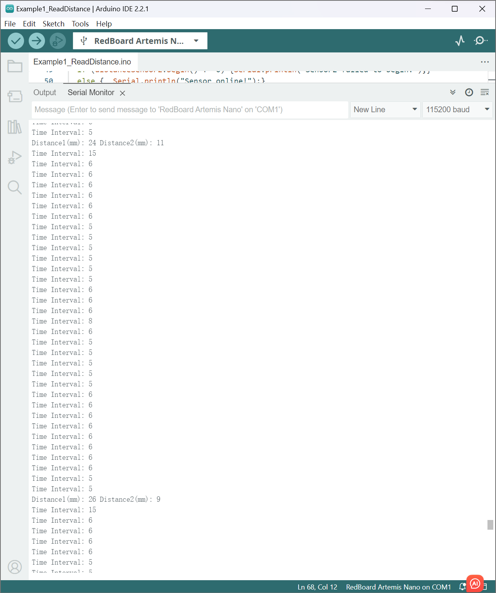The height and width of the screenshot is (593, 496).
Task: Close the Serial Monitor tab
Action: point(122,93)
